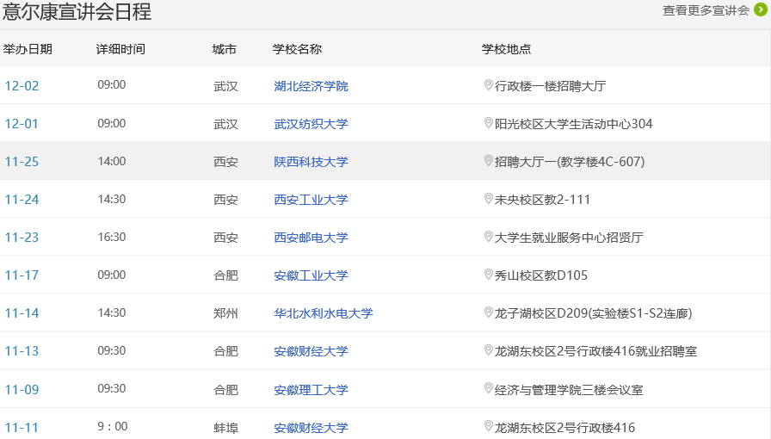Click location pin for 阳光校区大学生活动中心304
771x439 pixels.
coord(488,123)
